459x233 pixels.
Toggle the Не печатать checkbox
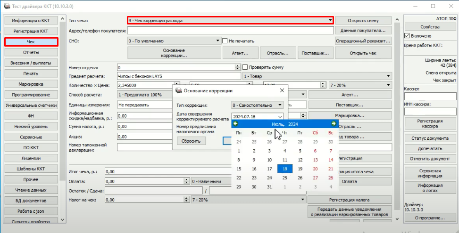click(225, 41)
